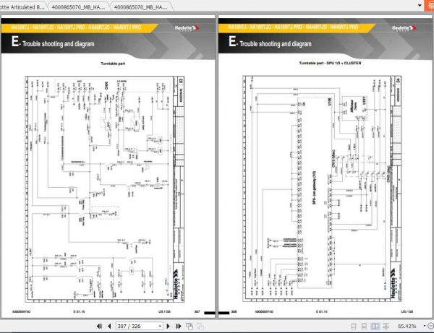
Task: Go to the first page
Action: pyautogui.click(x=99, y=326)
